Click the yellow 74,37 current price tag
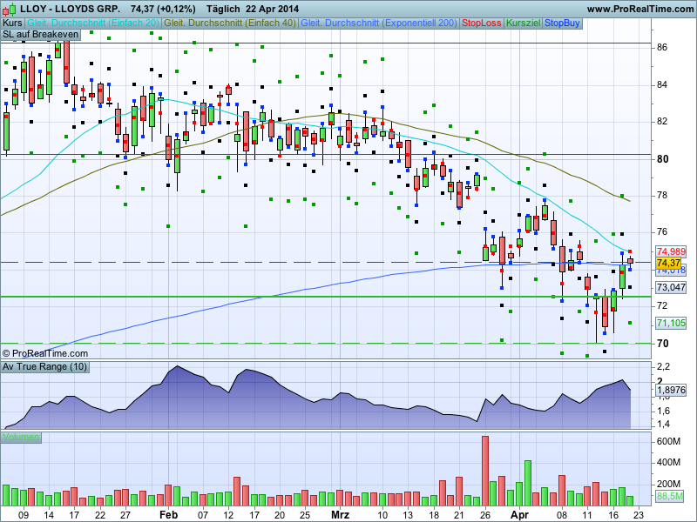This screenshot has height=522, width=697. 668,263
